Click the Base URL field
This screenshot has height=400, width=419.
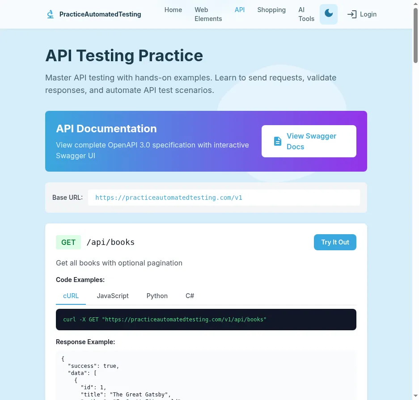click(x=224, y=197)
